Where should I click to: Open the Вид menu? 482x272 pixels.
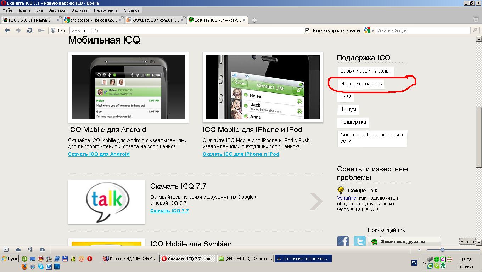click(39, 10)
